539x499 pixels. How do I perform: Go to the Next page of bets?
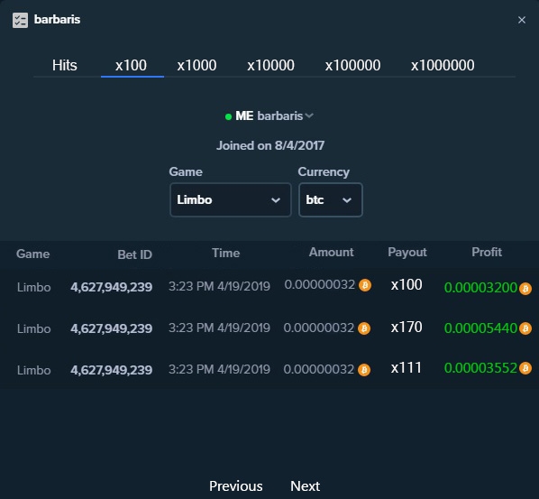tap(306, 486)
